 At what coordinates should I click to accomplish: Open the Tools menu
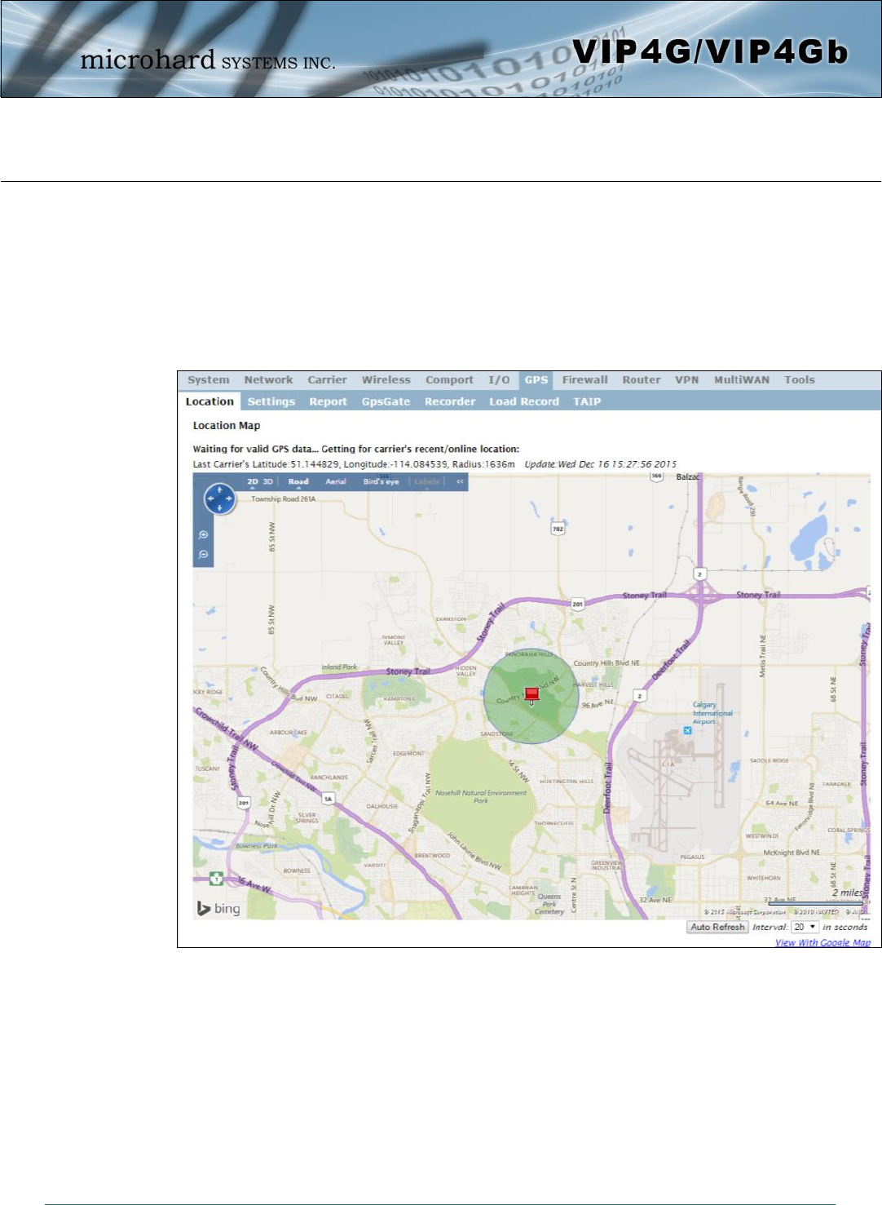[800, 380]
